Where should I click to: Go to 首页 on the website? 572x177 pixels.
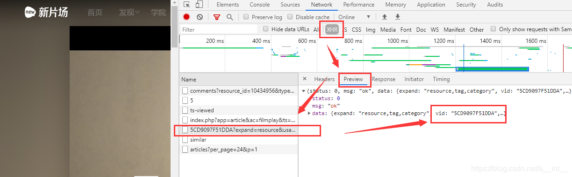pos(95,12)
